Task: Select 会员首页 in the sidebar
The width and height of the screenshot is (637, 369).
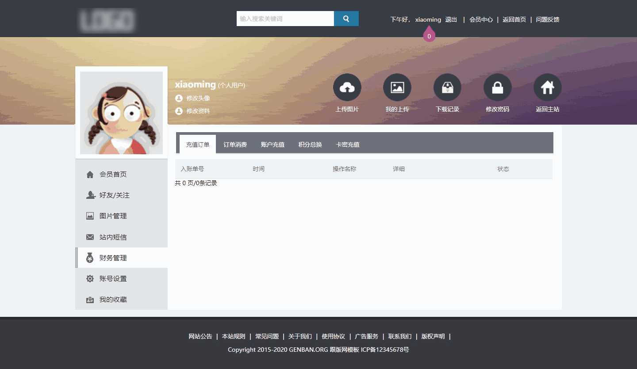Action: click(113, 175)
